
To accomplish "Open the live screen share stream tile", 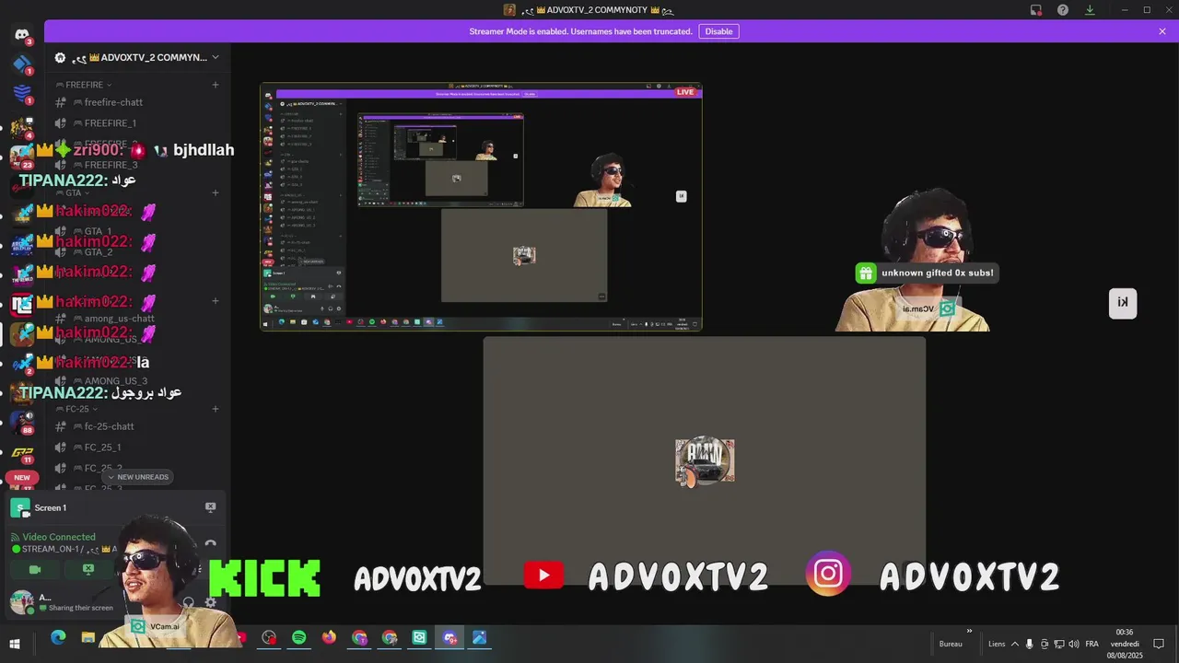I will click(481, 207).
